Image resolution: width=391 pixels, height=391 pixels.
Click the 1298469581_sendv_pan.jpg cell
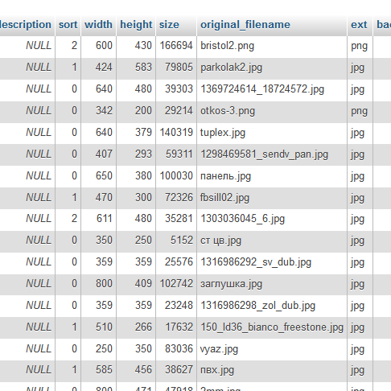(272, 154)
